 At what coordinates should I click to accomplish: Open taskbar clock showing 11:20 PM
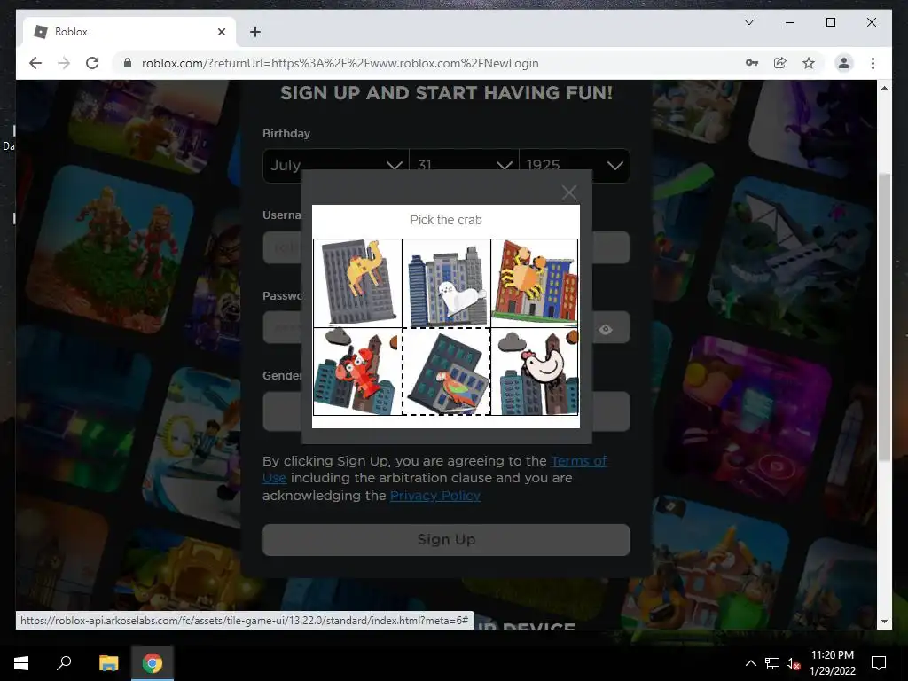tap(833, 663)
